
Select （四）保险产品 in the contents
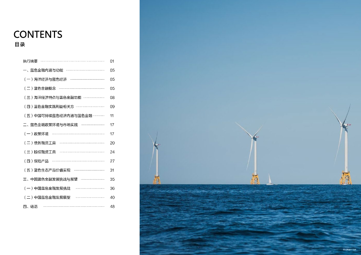click(36, 161)
